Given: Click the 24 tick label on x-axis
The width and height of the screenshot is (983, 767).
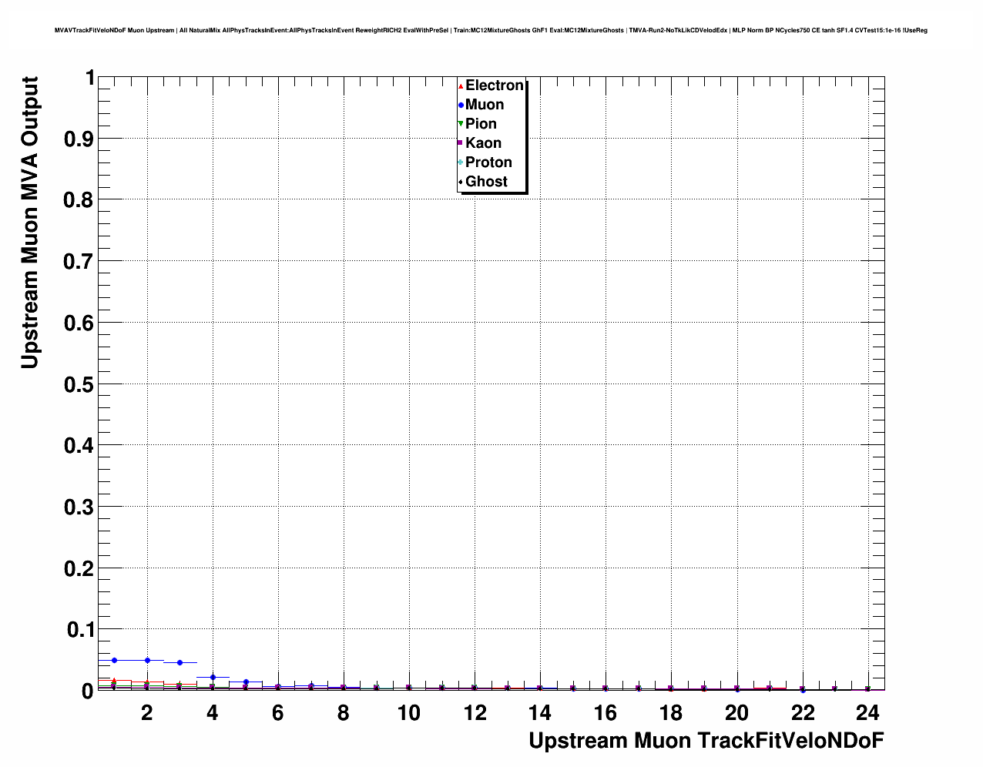Looking at the screenshot, I should [x=867, y=713].
